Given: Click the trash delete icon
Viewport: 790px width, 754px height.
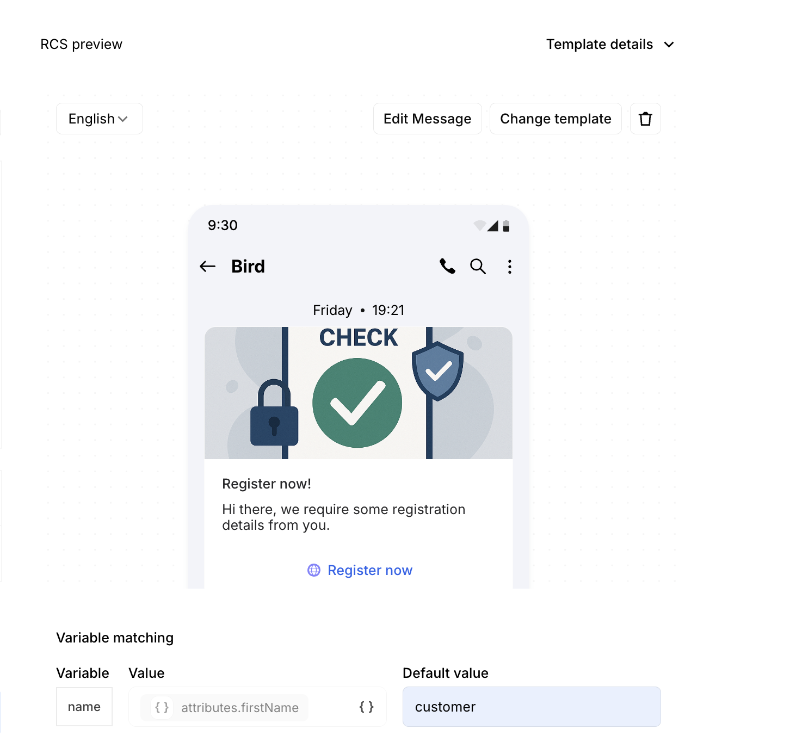Looking at the screenshot, I should point(645,119).
